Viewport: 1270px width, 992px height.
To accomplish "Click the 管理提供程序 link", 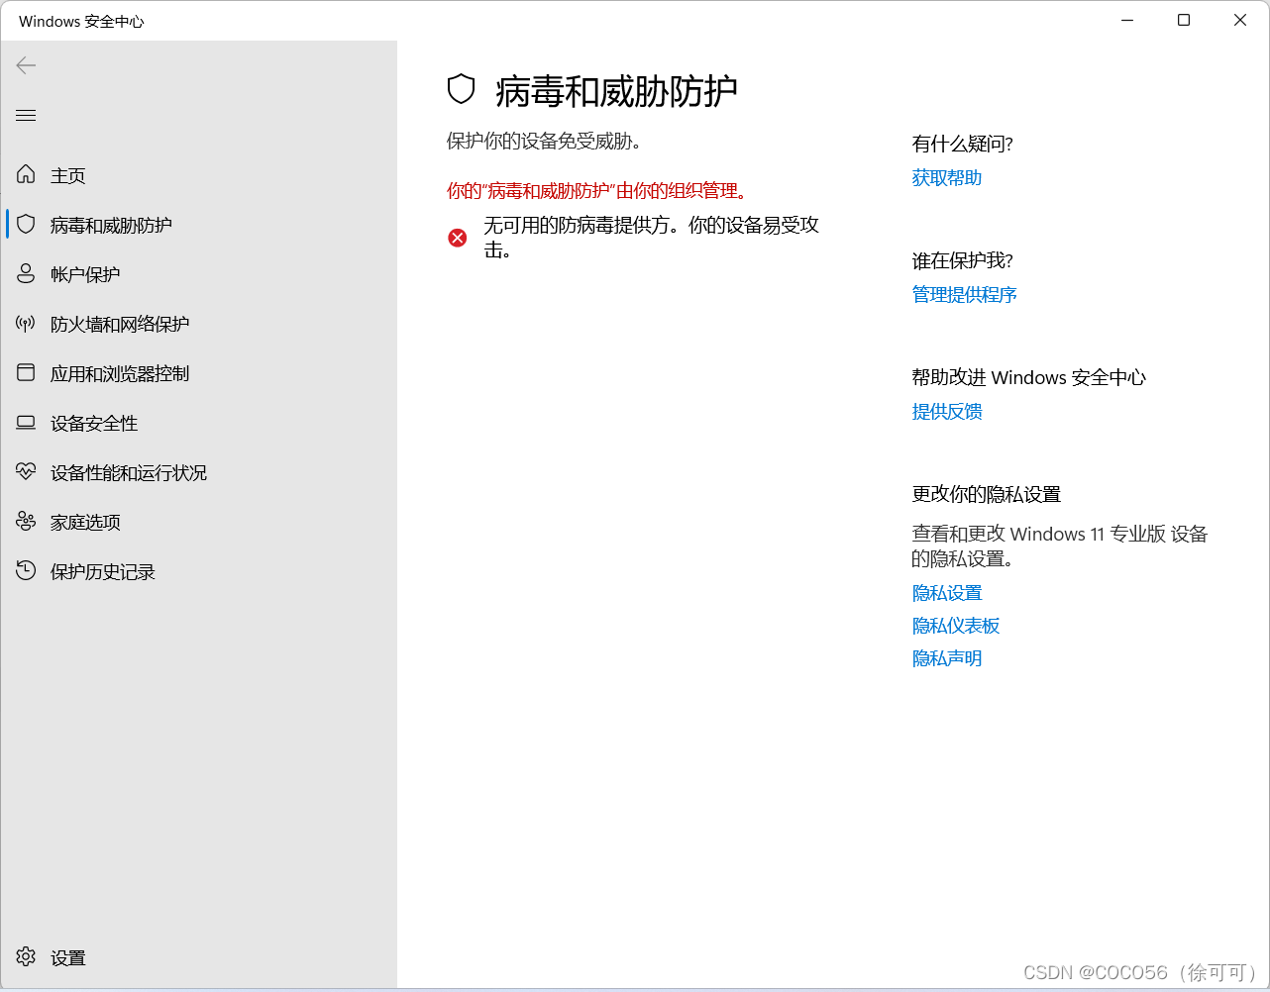I will (965, 295).
